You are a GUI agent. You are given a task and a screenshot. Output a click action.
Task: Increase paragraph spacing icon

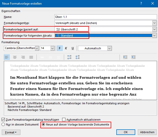[x=70, y=57]
